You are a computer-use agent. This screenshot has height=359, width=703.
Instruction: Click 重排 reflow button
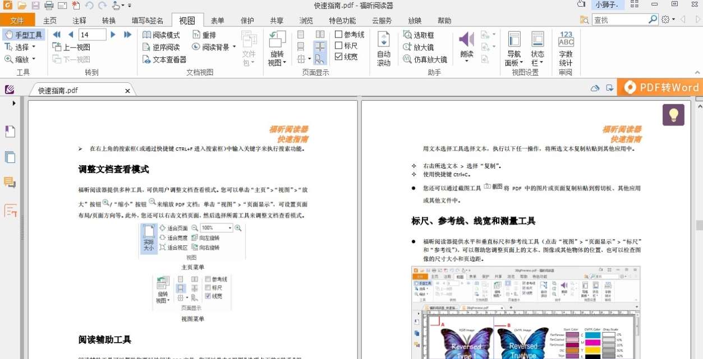coord(204,35)
